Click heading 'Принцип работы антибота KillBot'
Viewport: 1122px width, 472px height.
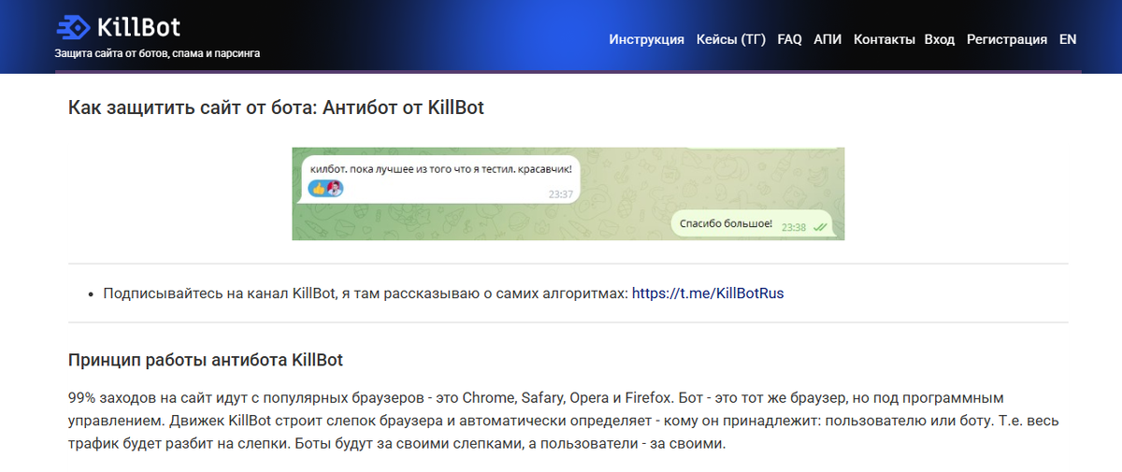(x=206, y=360)
